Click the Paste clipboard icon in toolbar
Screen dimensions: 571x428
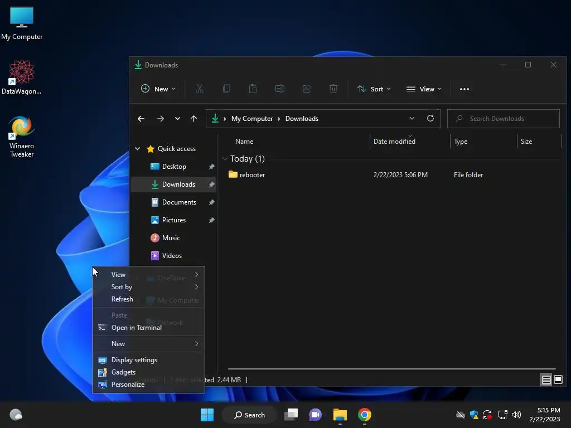[253, 89]
